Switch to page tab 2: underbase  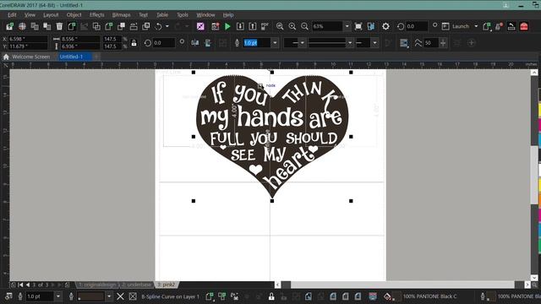pyautogui.click(x=137, y=285)
